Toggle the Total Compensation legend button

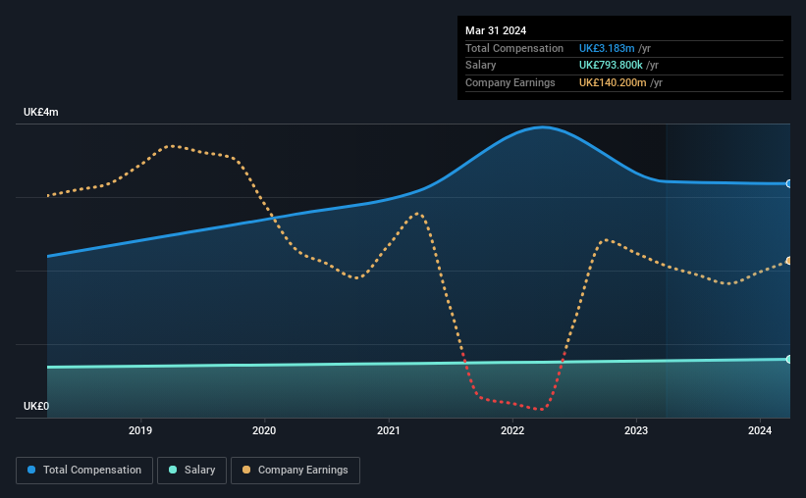point(84,471)
